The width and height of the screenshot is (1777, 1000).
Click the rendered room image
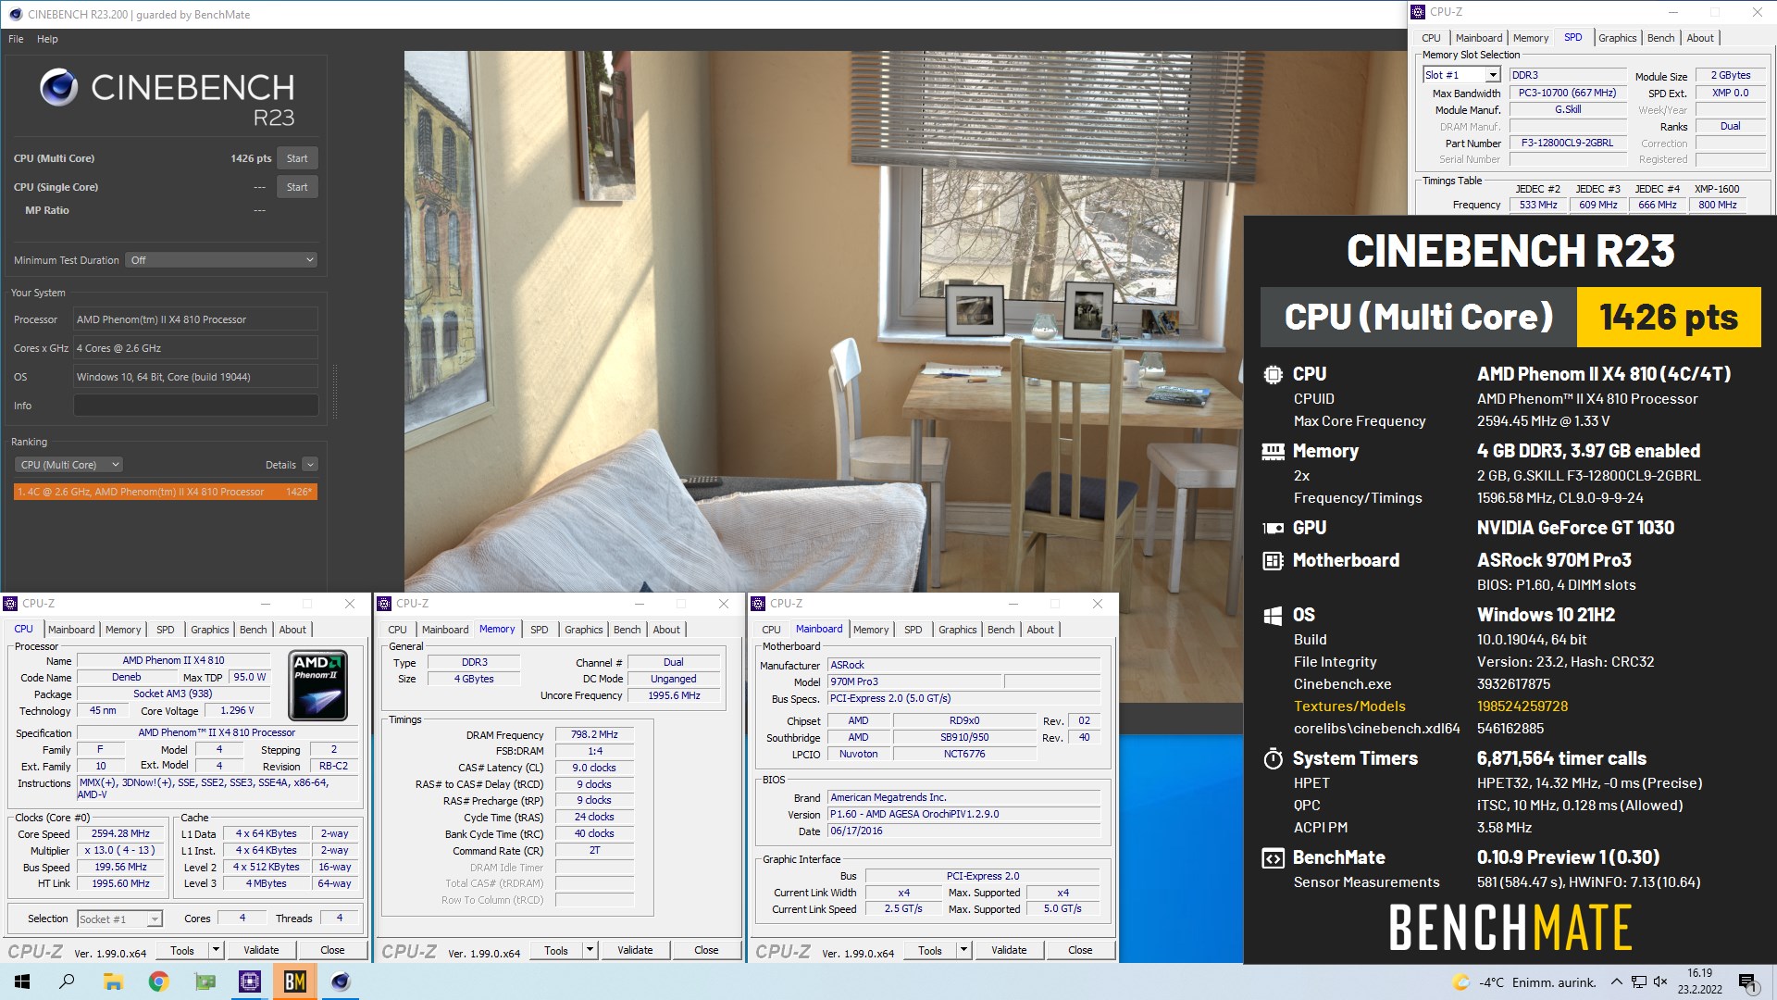click(824, 321)
